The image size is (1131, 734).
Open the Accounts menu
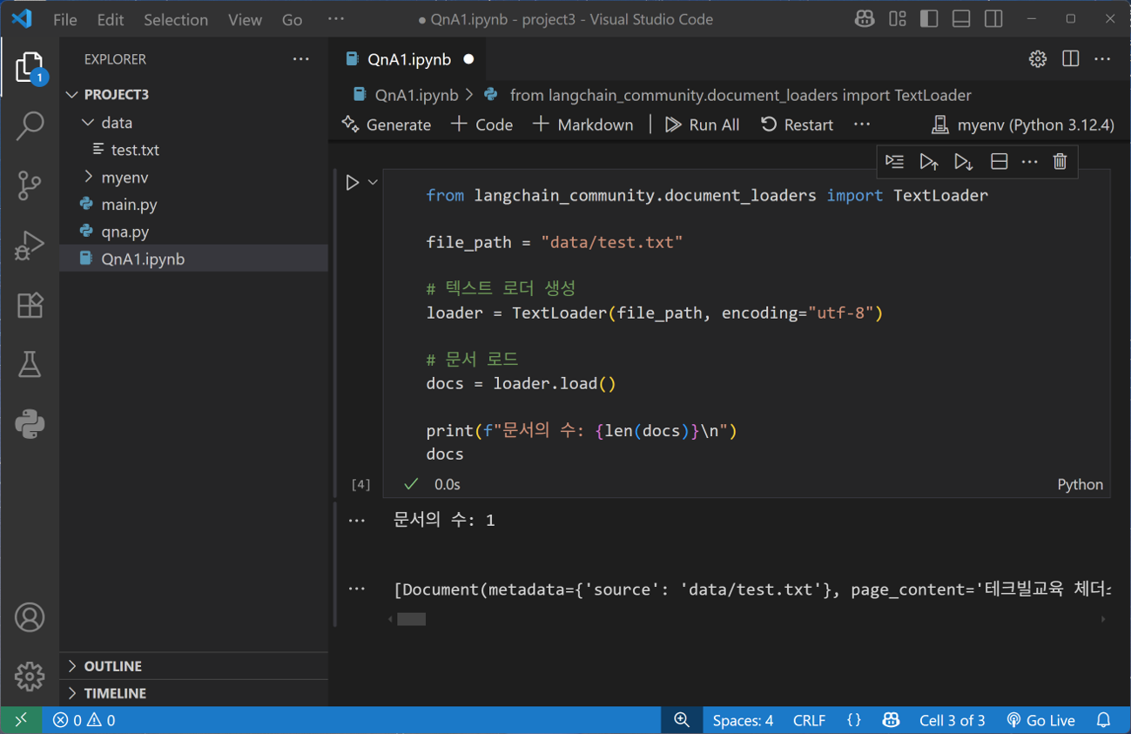coord(30,617)
